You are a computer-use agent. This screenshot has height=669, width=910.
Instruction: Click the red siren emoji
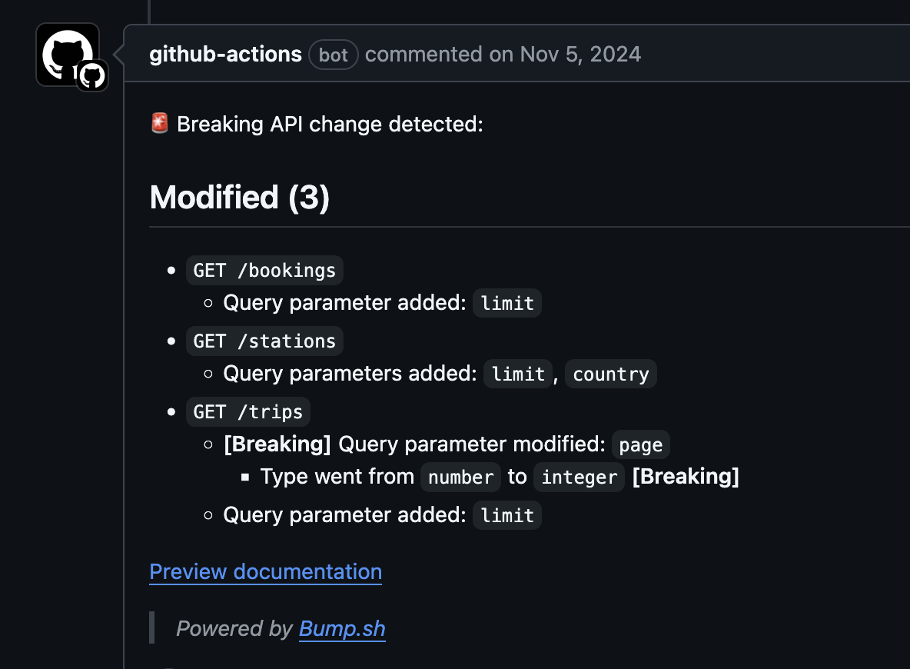click(160, 124)
